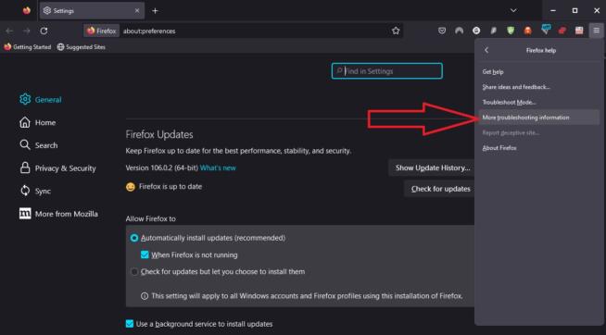Click the gray mountain-shaped extension icon

tap(460, 31)
